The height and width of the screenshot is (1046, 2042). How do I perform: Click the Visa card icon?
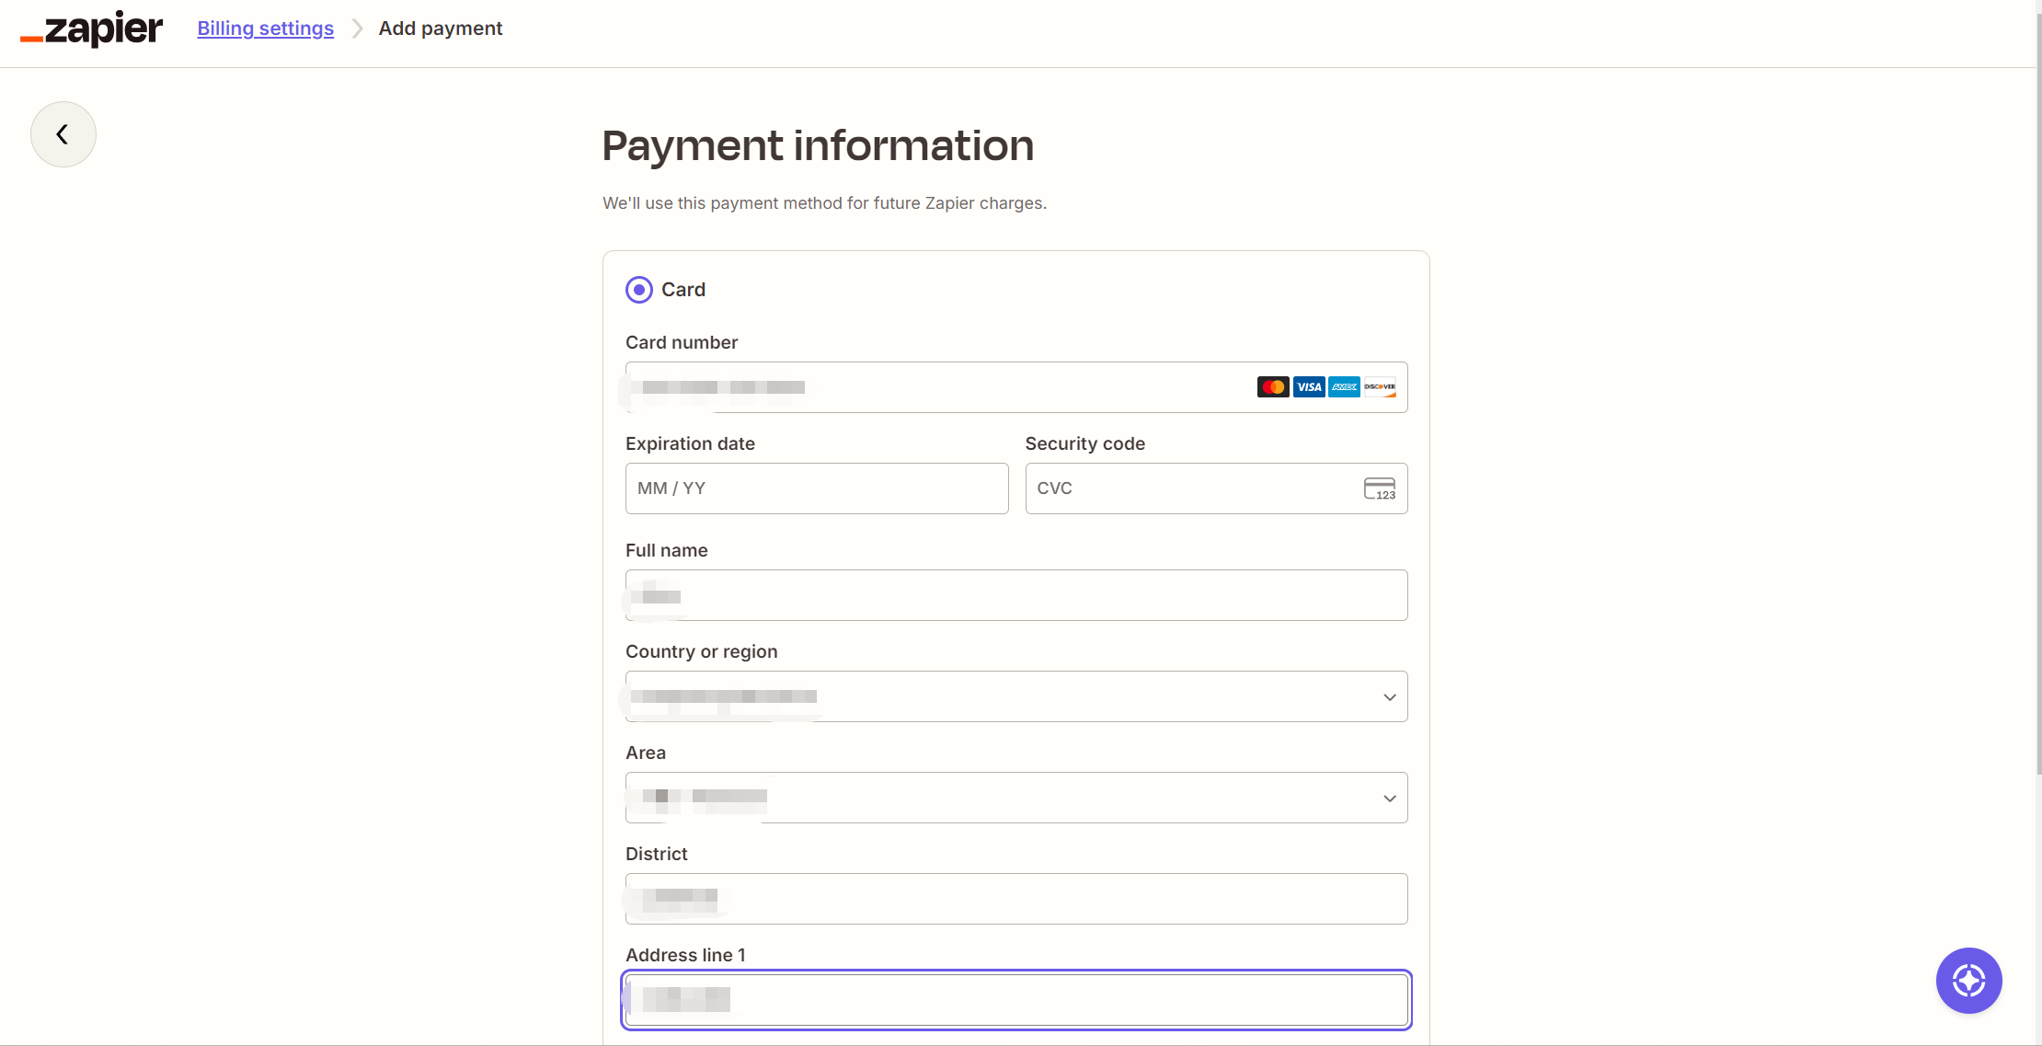click(x=1309, y=387)
